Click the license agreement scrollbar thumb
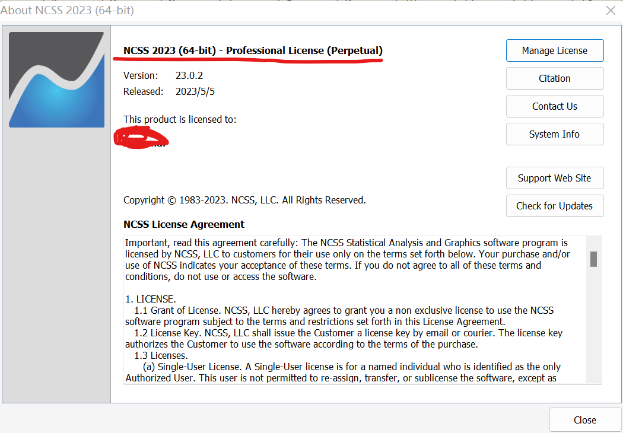The width and height of the screenshot is (623, 433). (593, 259)
